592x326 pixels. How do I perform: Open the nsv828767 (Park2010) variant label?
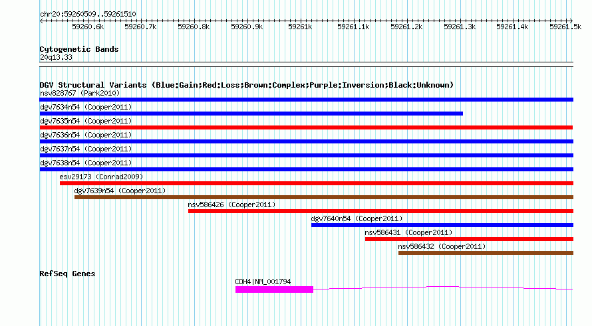(x=80, y=93)
